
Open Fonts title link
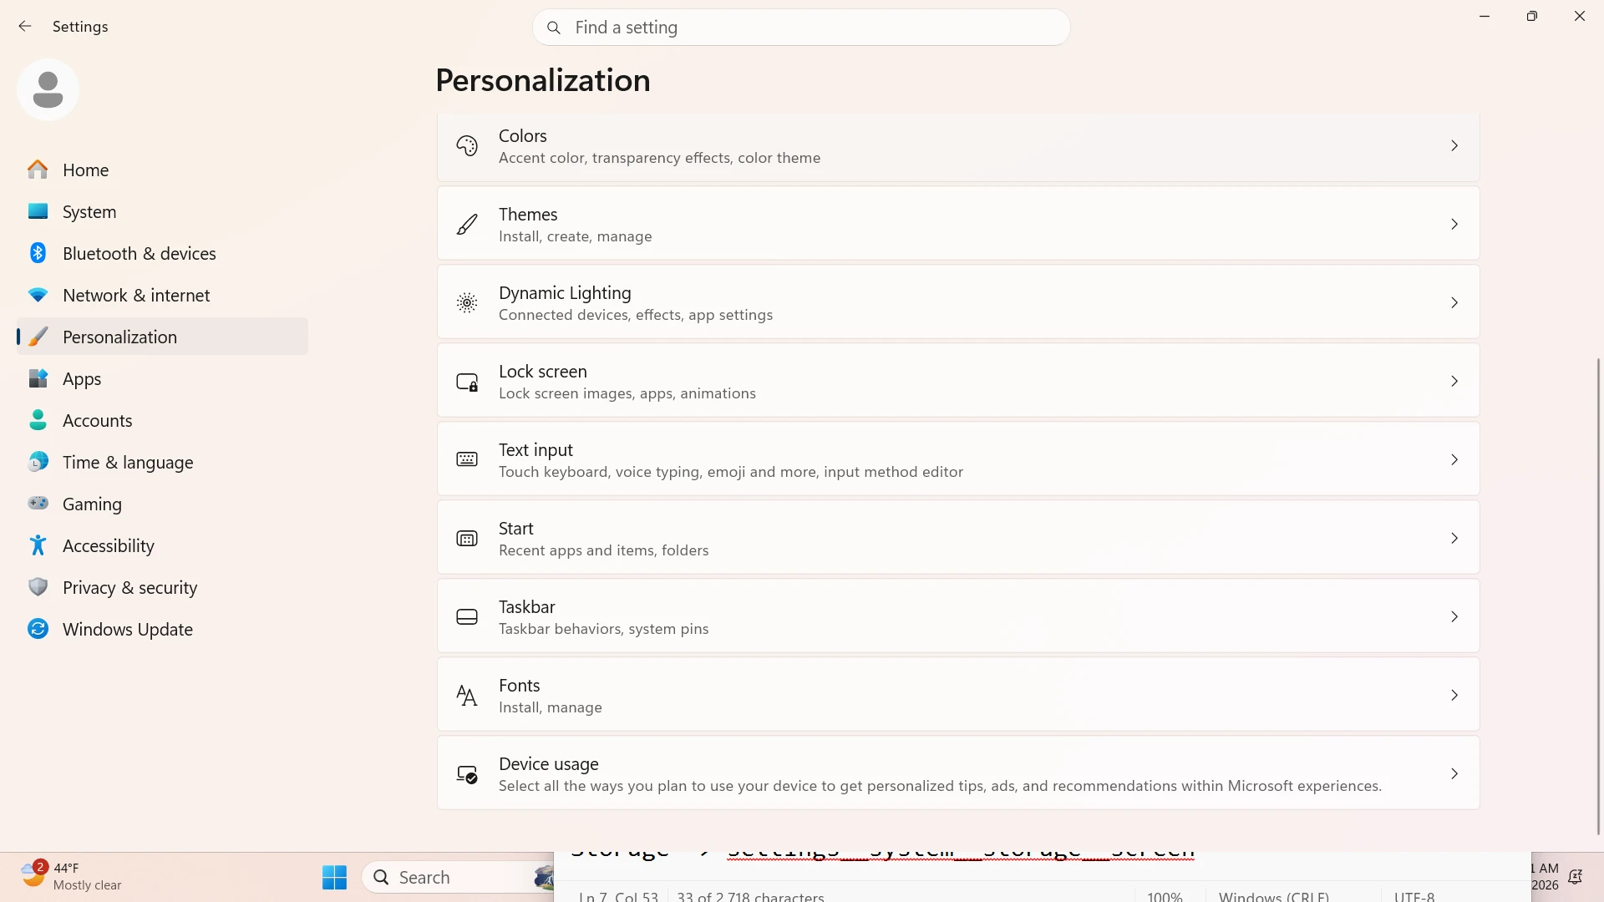(x=520, y=685)
